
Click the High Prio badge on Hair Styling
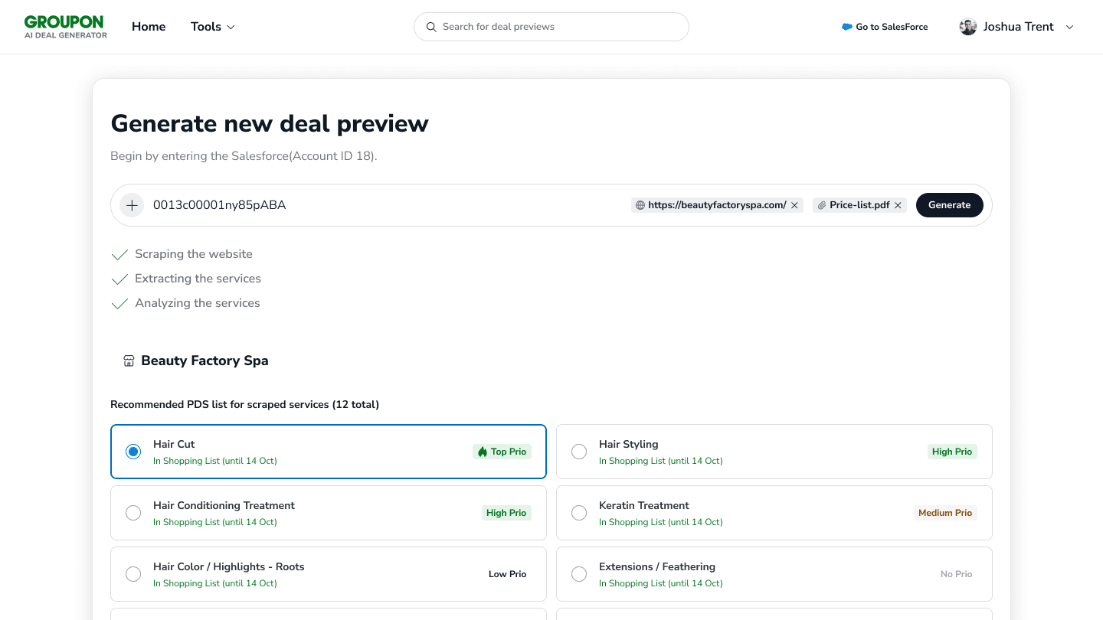pyautogui.click(x=952, y=452)
